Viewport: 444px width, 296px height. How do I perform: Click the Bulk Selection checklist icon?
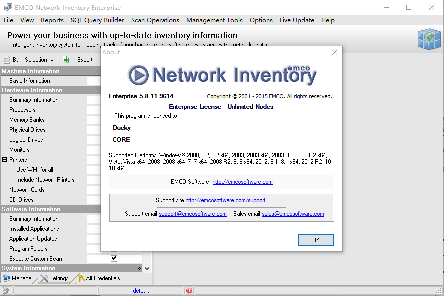6,60
